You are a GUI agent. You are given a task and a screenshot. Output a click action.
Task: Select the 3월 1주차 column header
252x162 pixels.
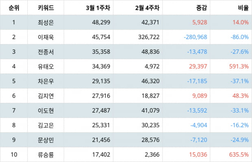(98, 8)
